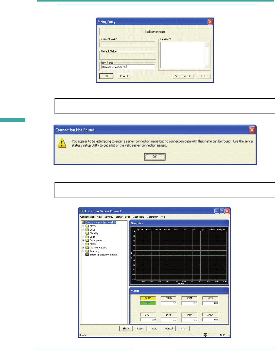Click the New Value text field
This screenshot has height=354, width=275.
click(128, 67)
